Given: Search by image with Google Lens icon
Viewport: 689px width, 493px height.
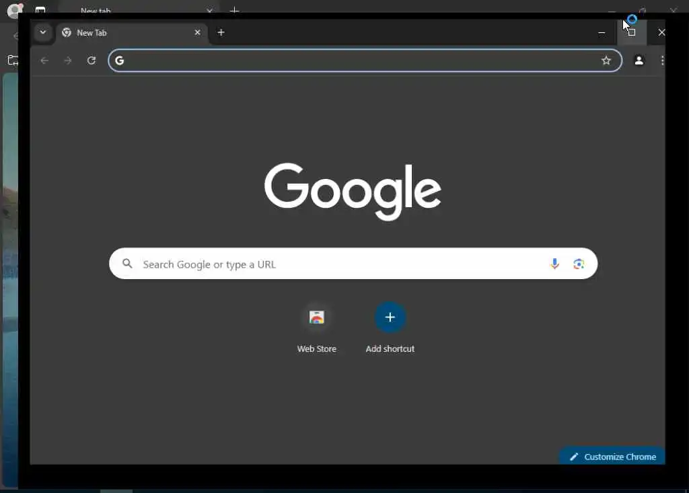Looking at the screenshot, I should [579, 264].
